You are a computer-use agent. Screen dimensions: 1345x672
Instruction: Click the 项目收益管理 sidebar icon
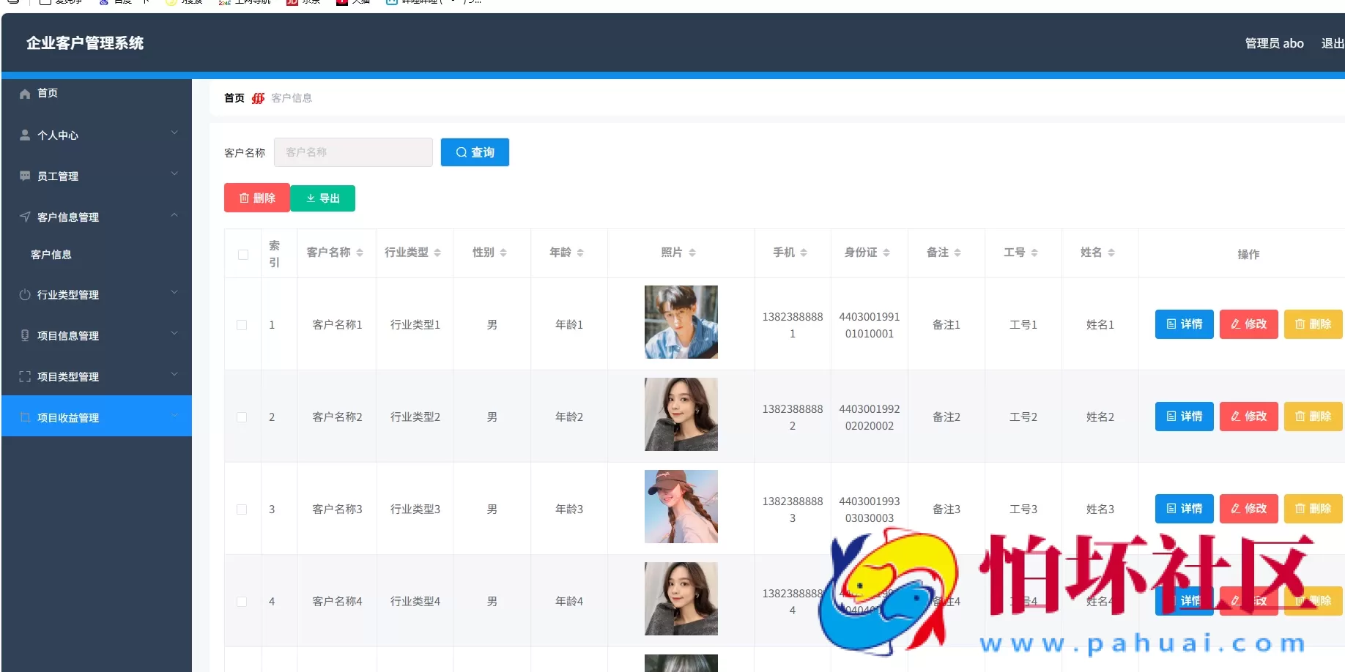coord(25,417)
